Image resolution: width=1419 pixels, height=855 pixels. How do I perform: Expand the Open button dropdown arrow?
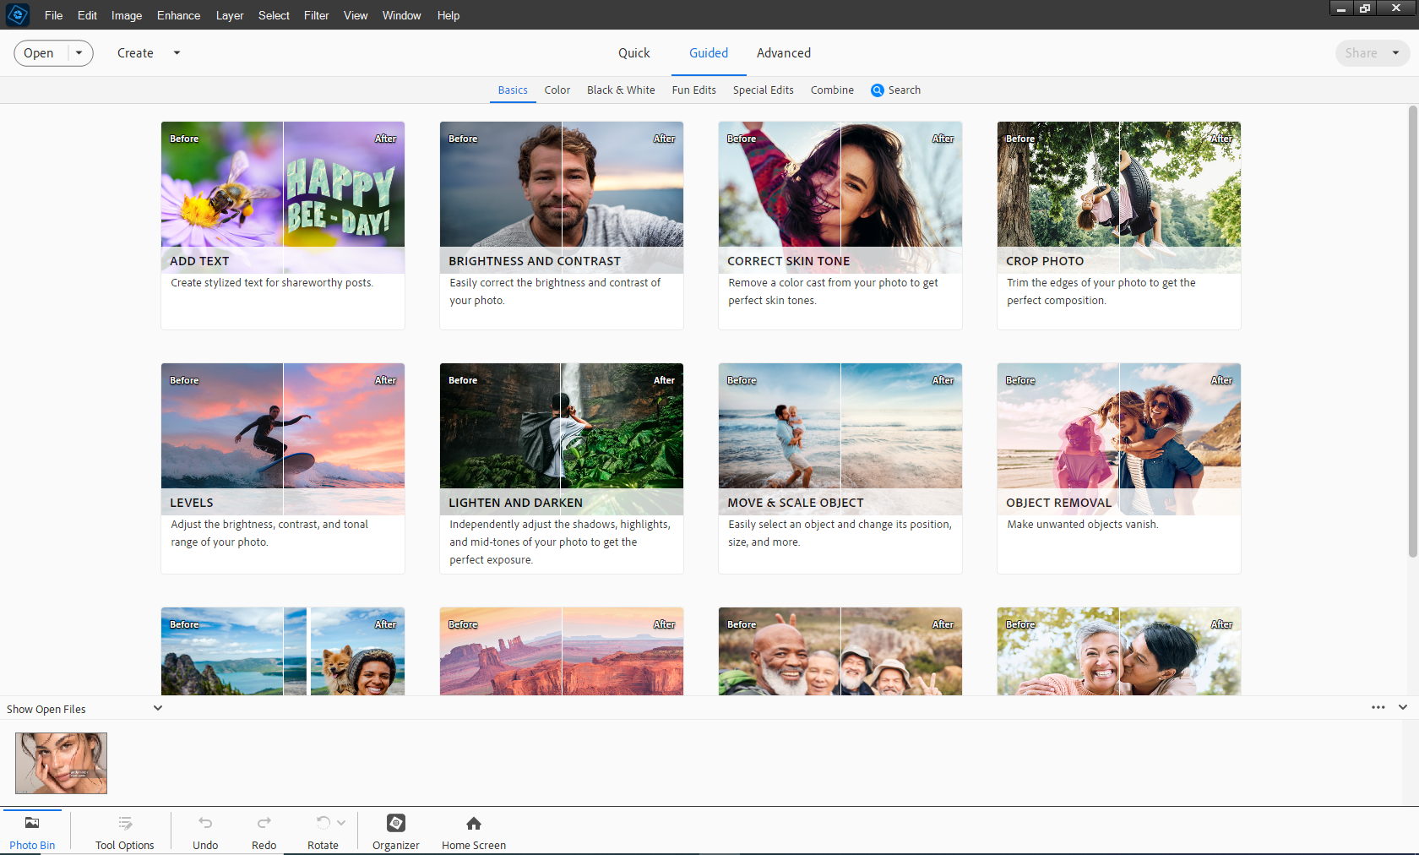tap(79, 52)
